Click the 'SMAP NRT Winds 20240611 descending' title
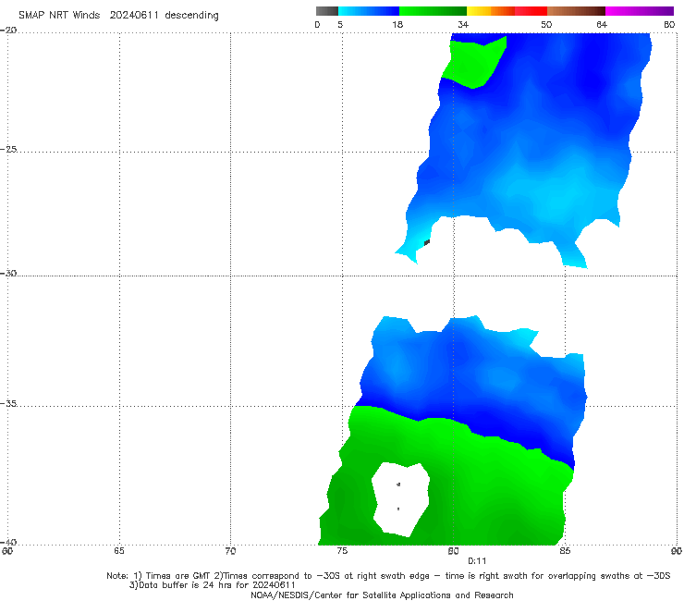Screen dimensions: 684x601 118,15
